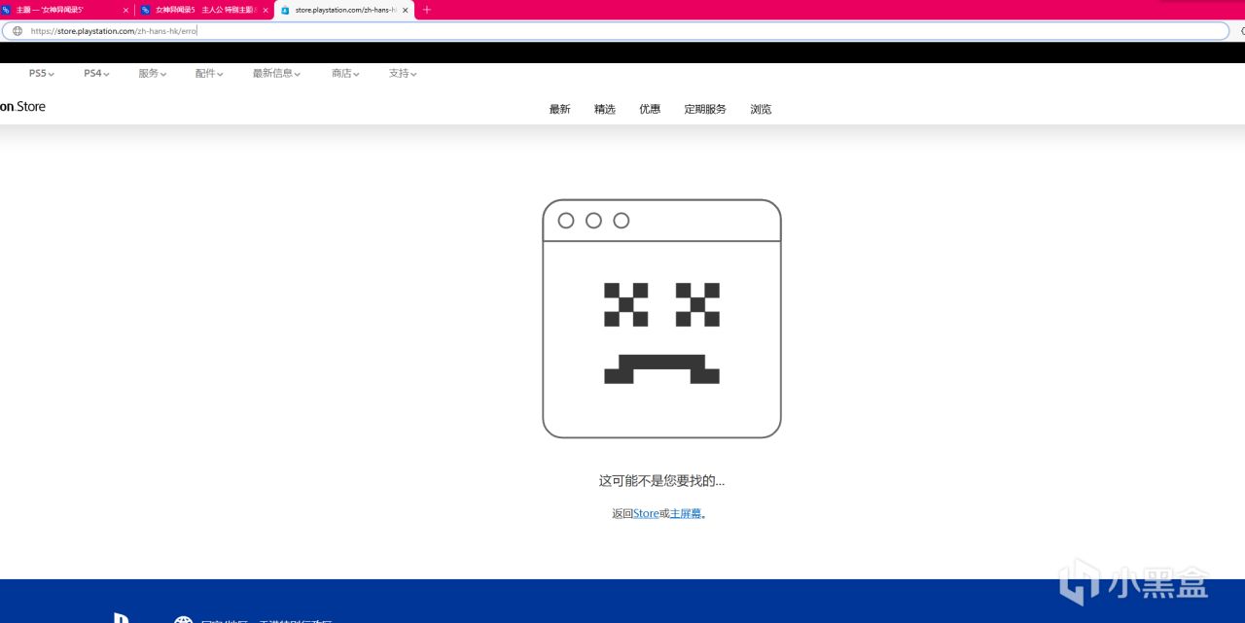Open the 配件 dropdown menu
This screenshot has height=623, width=1245.
(209, 73)
